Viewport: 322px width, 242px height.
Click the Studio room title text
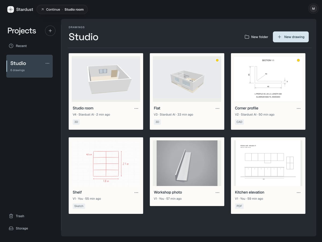pos(83,108)
